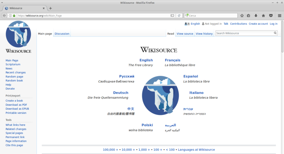Show bookmarks list icon in toolbar
The image size is (284, 154).
248,16
